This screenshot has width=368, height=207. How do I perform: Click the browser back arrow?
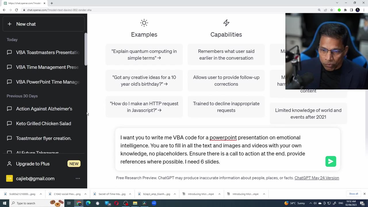(x=4, y=10)
